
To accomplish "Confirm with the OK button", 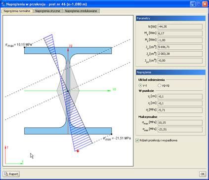I will [x=203, y=174].
